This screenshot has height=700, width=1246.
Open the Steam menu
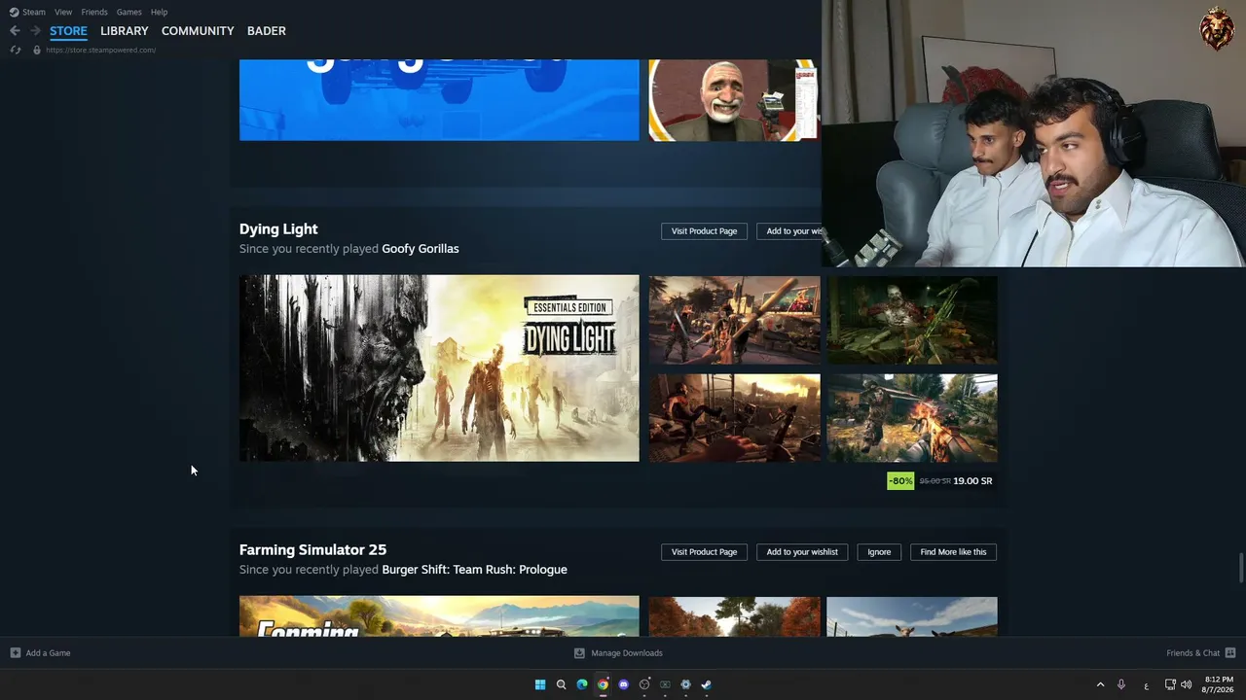[x=34, y=12]
